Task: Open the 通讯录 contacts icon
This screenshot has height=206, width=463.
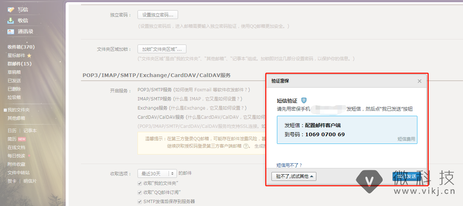Action: 11,31
